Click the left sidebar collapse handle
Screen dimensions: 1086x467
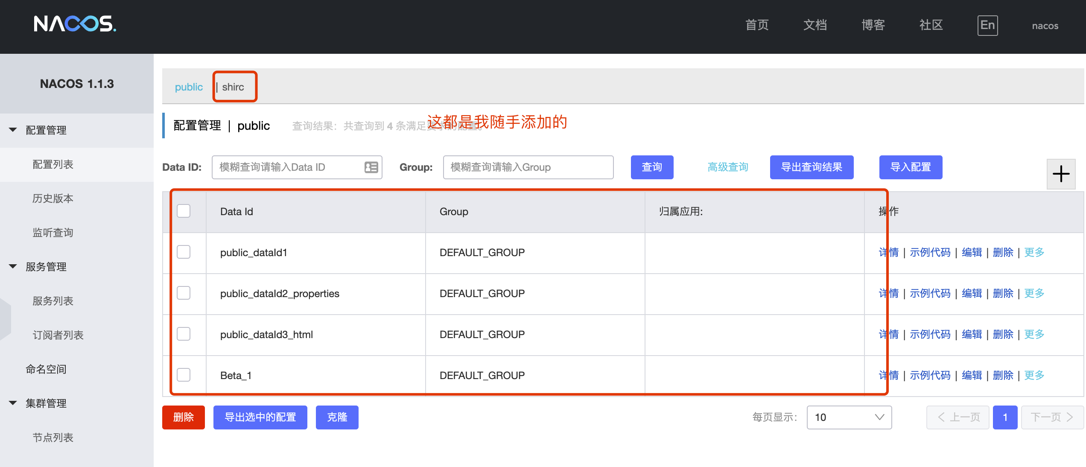click(x=5, y=319)
